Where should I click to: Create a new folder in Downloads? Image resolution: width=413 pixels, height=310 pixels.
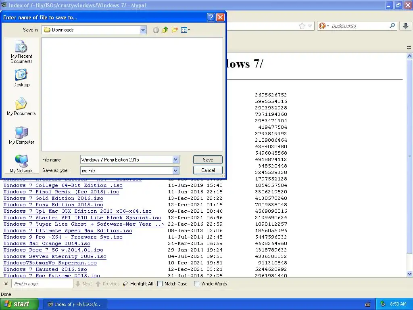click(174, 30)
